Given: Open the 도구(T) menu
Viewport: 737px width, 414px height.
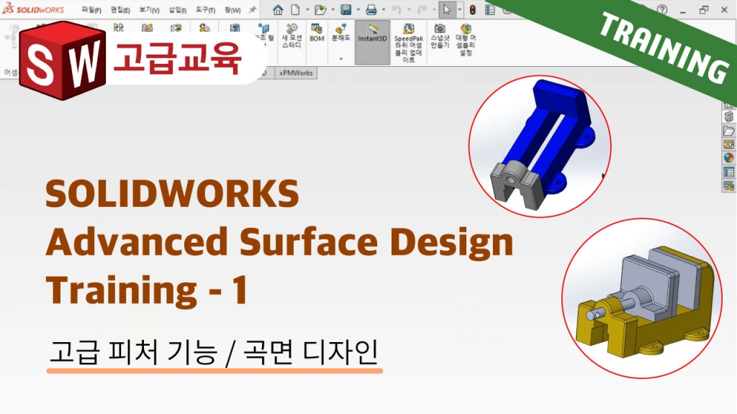Looking at the screenshot, I should 205,10.
